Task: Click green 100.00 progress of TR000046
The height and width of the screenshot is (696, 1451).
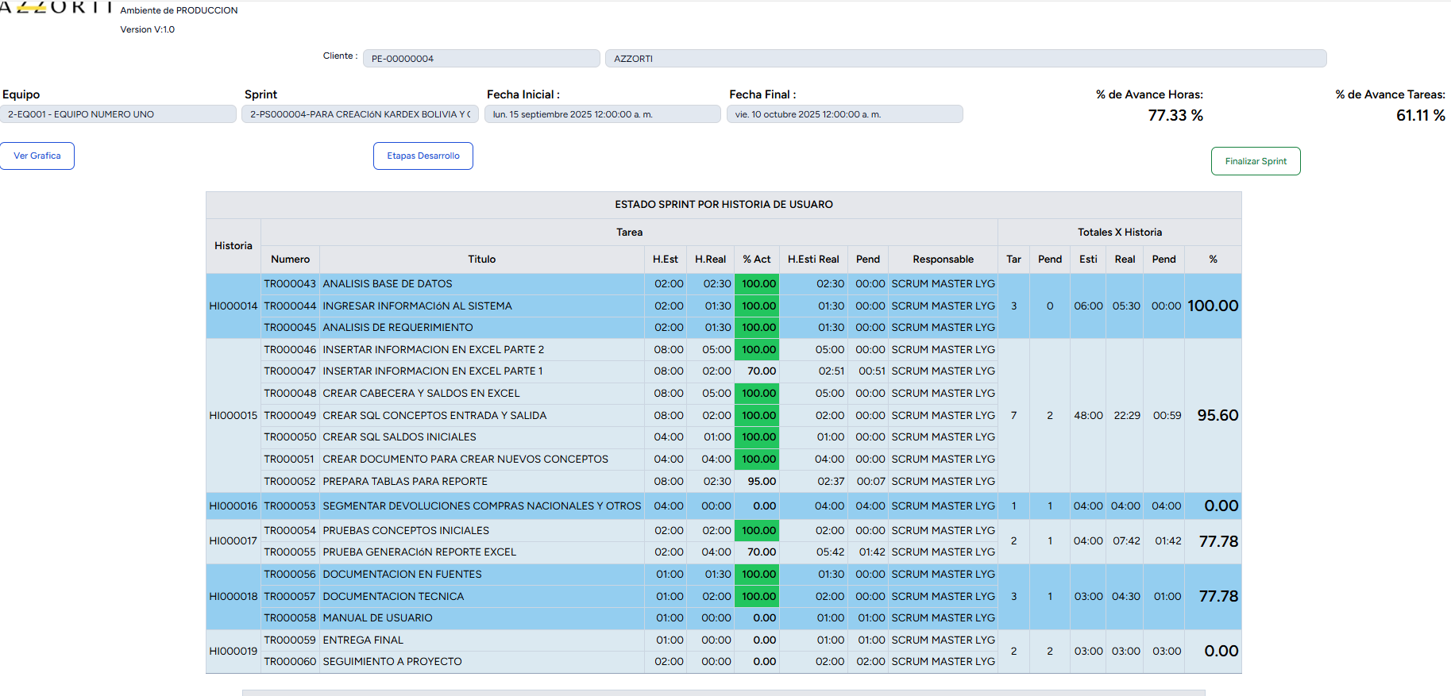Action: pos(758,350)
